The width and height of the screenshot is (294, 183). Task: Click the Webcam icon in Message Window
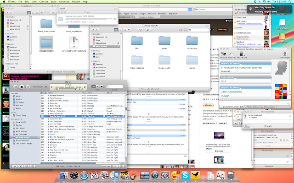tap(223, 55)
